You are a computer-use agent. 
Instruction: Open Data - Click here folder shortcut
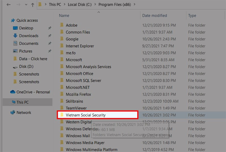tap(33, 59)
